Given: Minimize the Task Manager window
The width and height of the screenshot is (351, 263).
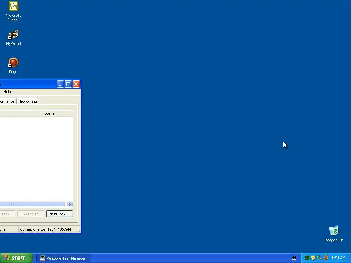Looking at the screenshot, I should (x=60, y=84).
